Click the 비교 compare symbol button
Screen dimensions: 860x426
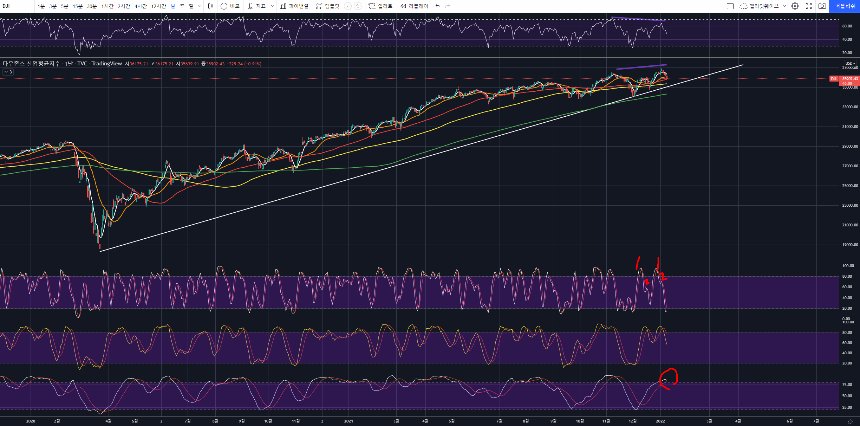tap(230, 6)
